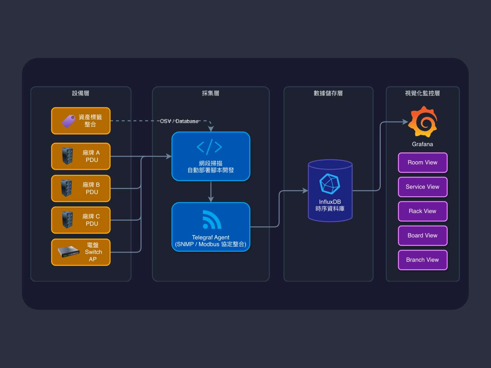Select the 設備層 layer title
Screen dimensions: 491x368
pos(81,93)
